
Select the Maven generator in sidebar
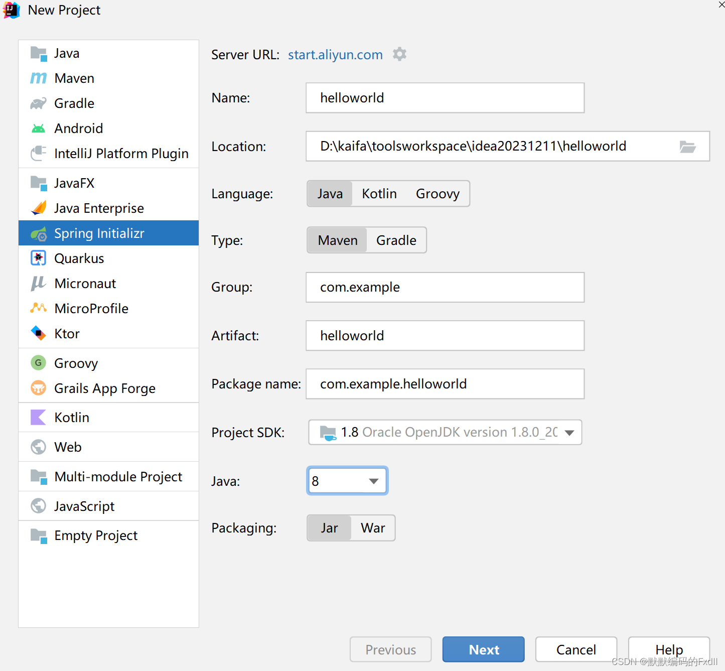(x=108, y=78)
